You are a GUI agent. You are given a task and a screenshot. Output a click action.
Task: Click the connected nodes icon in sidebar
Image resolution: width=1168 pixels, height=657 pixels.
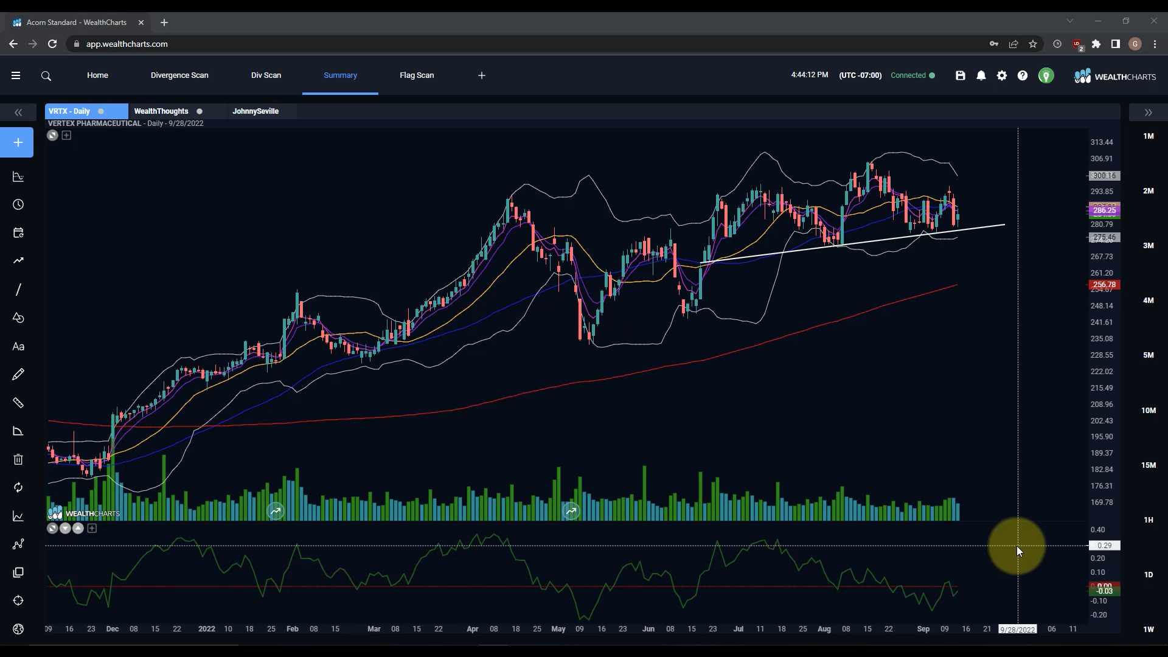(18, 544)
